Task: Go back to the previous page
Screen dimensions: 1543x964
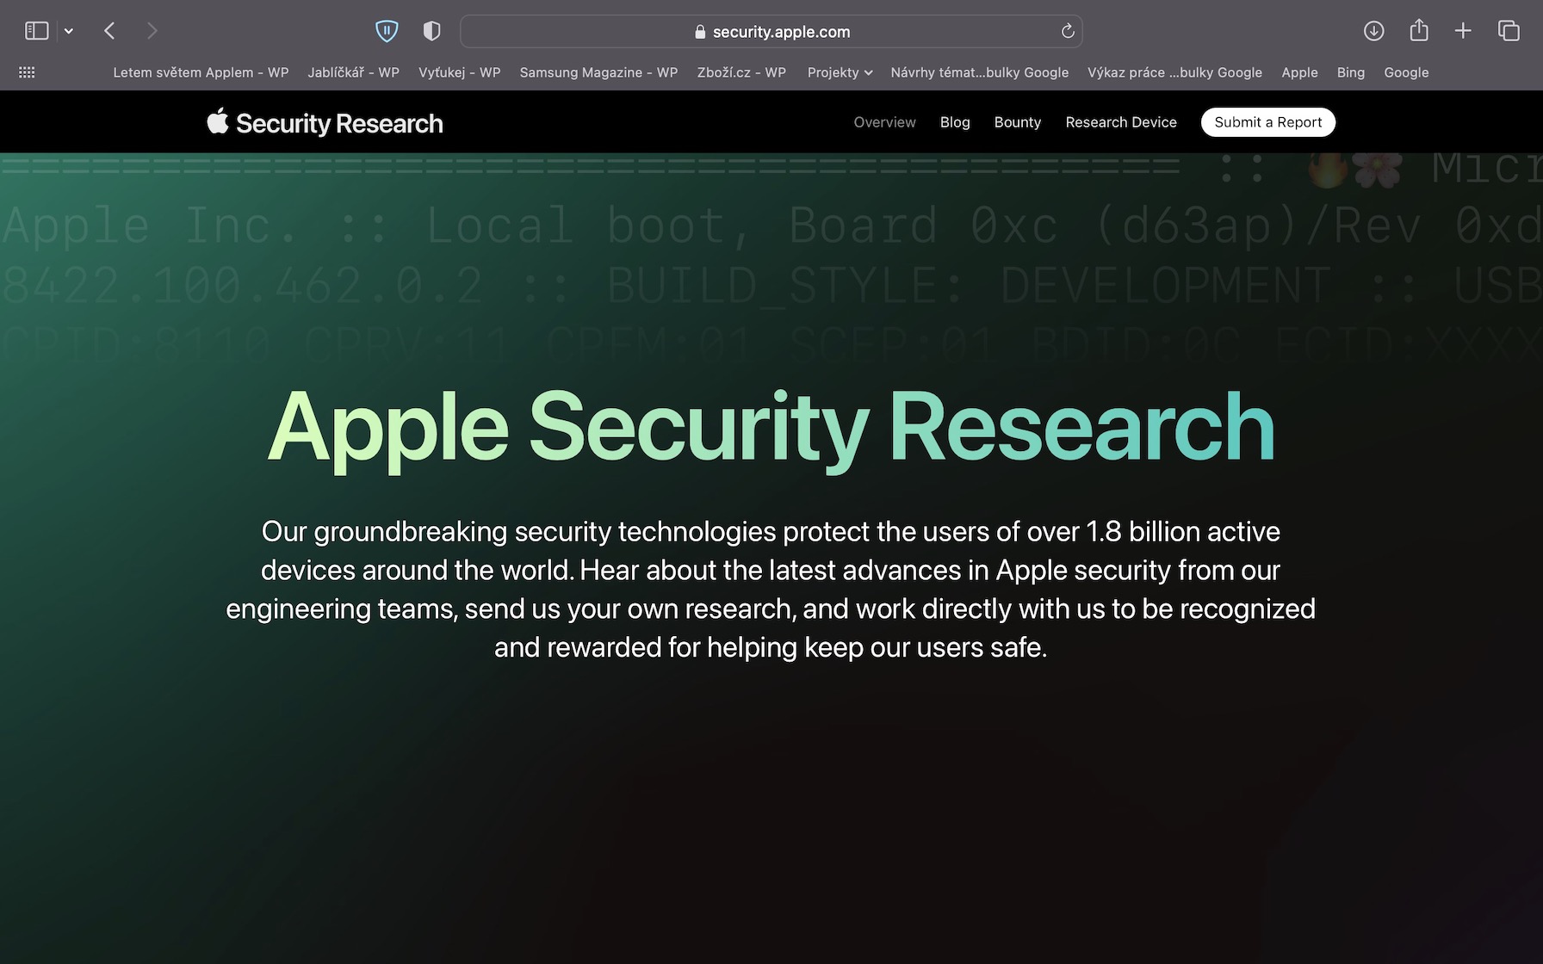Action: (109, 31)
